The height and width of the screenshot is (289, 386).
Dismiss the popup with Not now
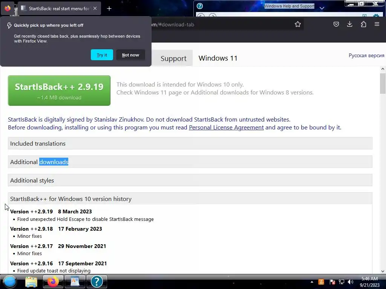point(130,55)
